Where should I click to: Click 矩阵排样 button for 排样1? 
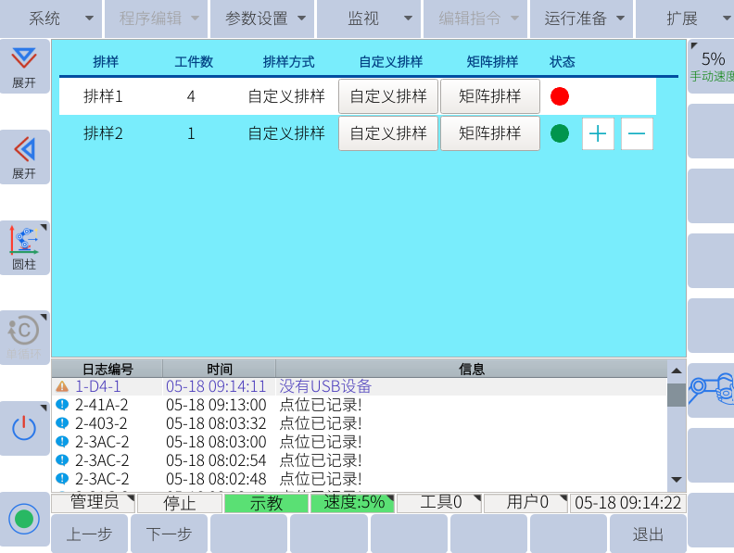[489, 96]
